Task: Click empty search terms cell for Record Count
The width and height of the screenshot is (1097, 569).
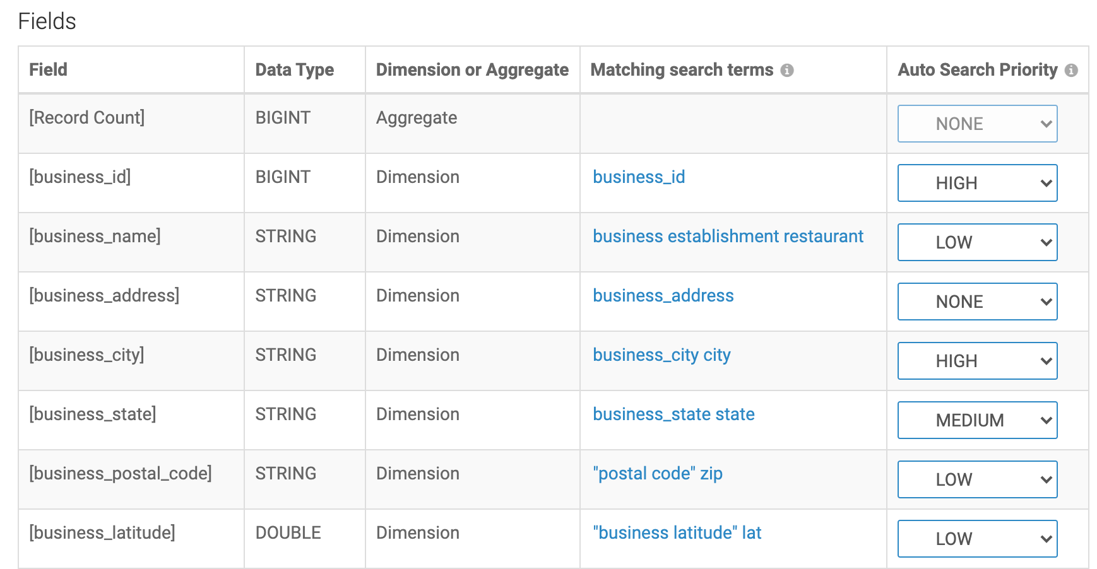Action: coord(732,124)
